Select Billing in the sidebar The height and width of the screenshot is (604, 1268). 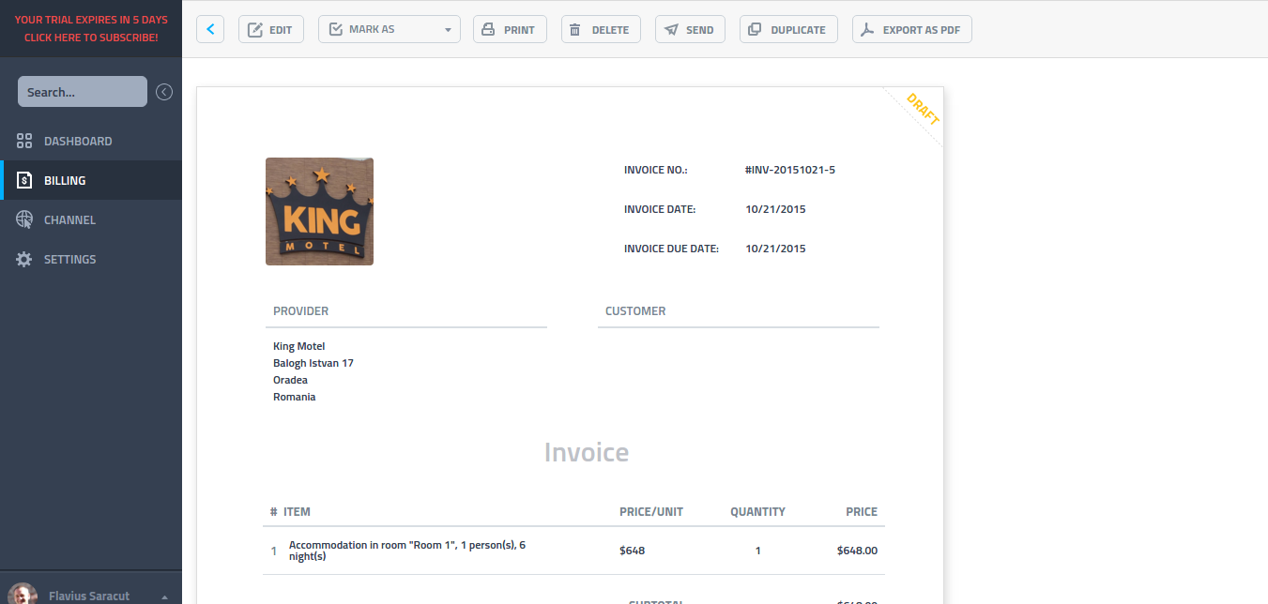point(91,180)
